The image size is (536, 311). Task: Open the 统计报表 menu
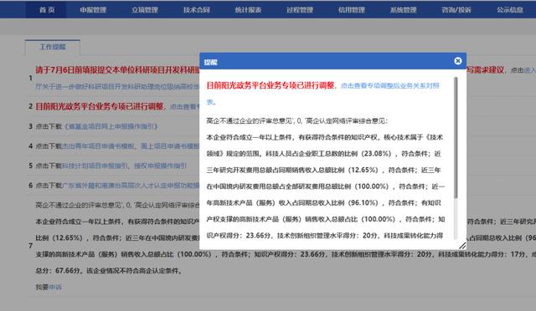tap(248, 10)
